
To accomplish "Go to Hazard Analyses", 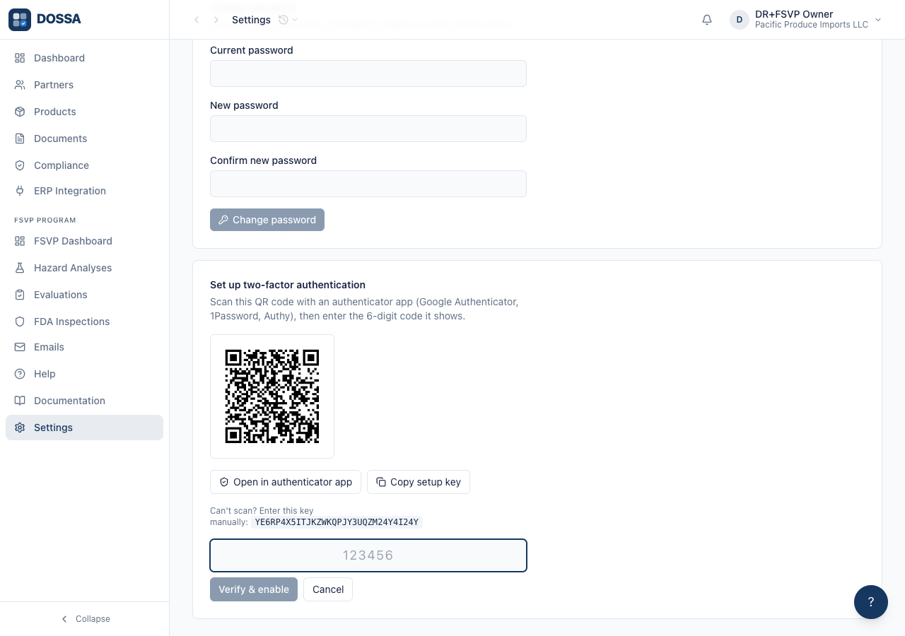I will 84,268.
